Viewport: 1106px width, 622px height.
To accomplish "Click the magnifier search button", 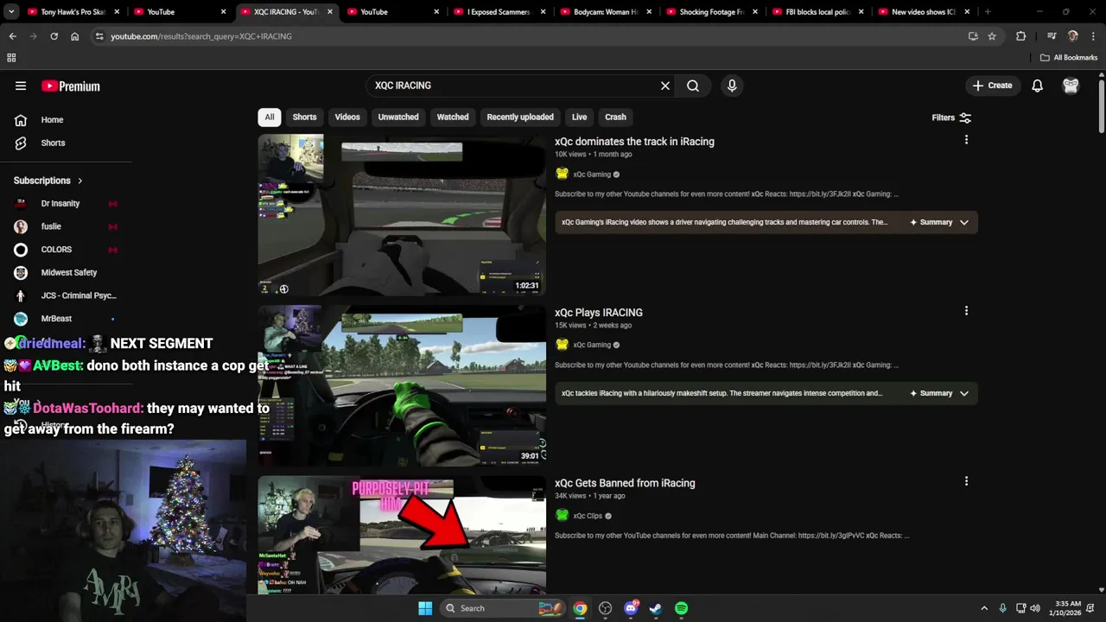I will coord(693,86).
